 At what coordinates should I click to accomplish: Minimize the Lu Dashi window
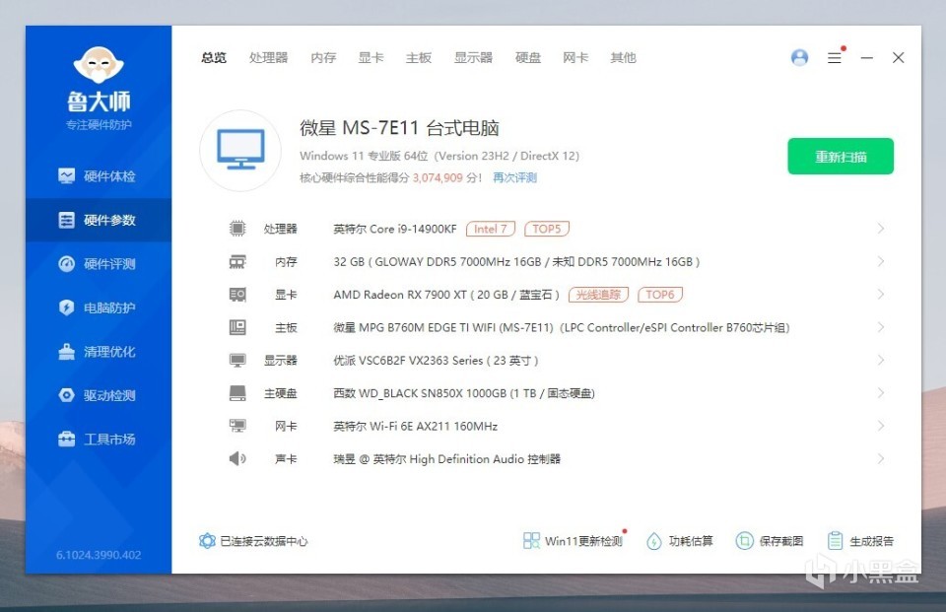click(867, 57)
